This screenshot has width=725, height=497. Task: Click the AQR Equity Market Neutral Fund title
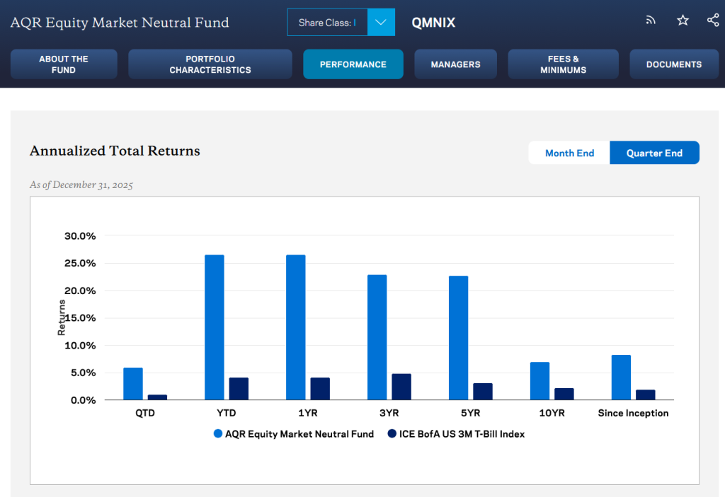[x=119, y=23]
